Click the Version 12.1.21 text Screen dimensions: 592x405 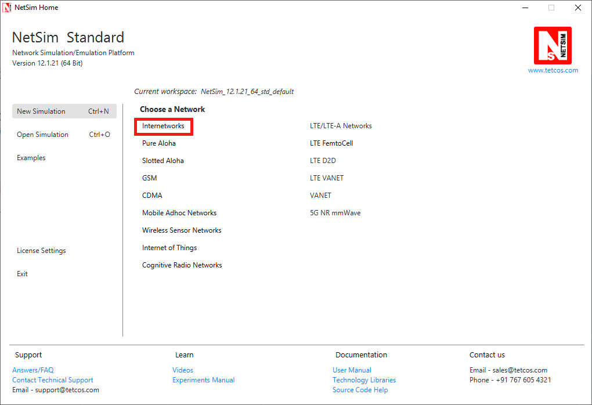click(47, 63)
